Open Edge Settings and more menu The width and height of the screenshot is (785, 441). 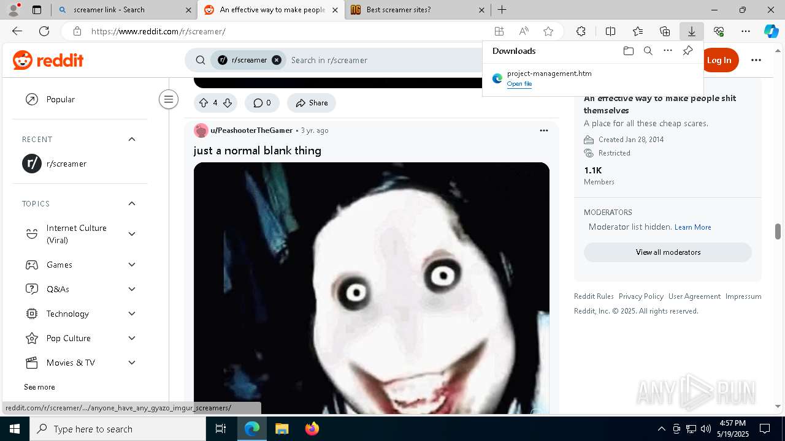[746, 31]
